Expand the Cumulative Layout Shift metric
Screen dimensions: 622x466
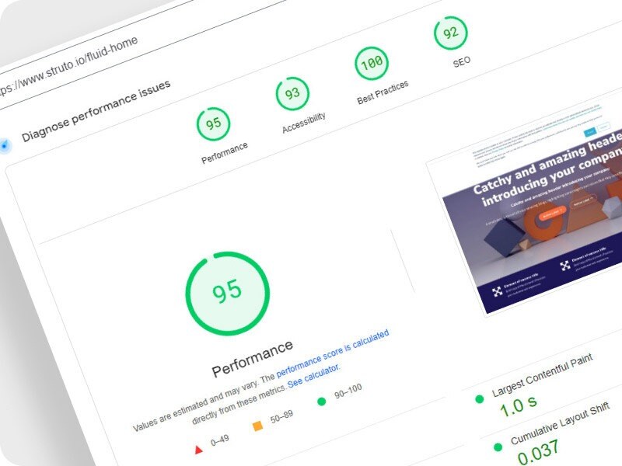pos(560,424)
